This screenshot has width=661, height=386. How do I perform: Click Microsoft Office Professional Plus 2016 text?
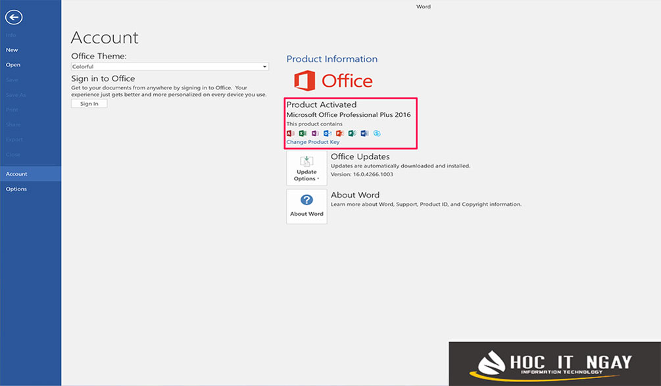click(x=348, y=114)
